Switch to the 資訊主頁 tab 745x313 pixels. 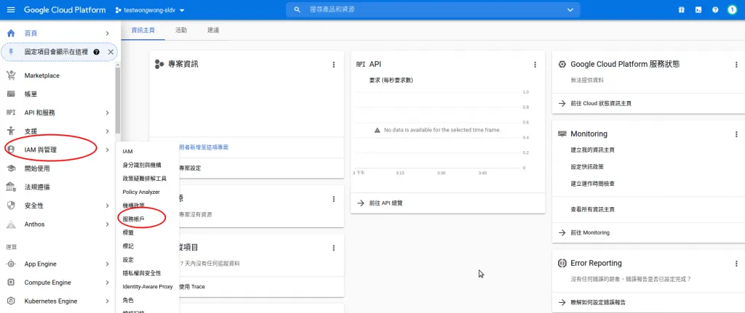click(x=143, y=30)
